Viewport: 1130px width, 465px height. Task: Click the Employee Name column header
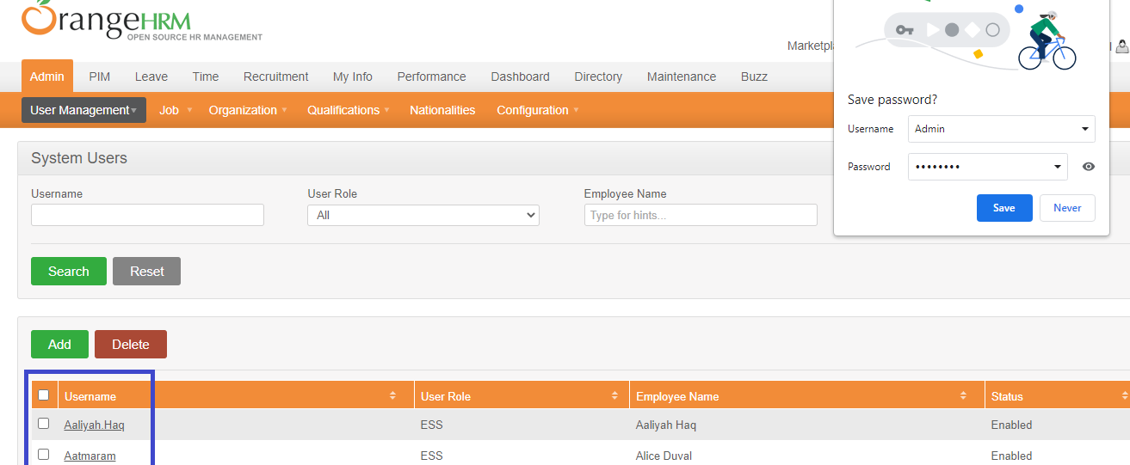(x=677, y=396)
